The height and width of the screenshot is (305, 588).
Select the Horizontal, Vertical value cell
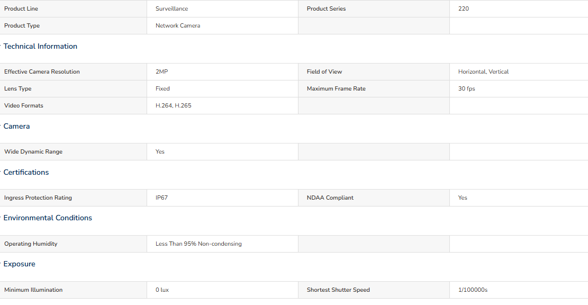pos(519,71)
